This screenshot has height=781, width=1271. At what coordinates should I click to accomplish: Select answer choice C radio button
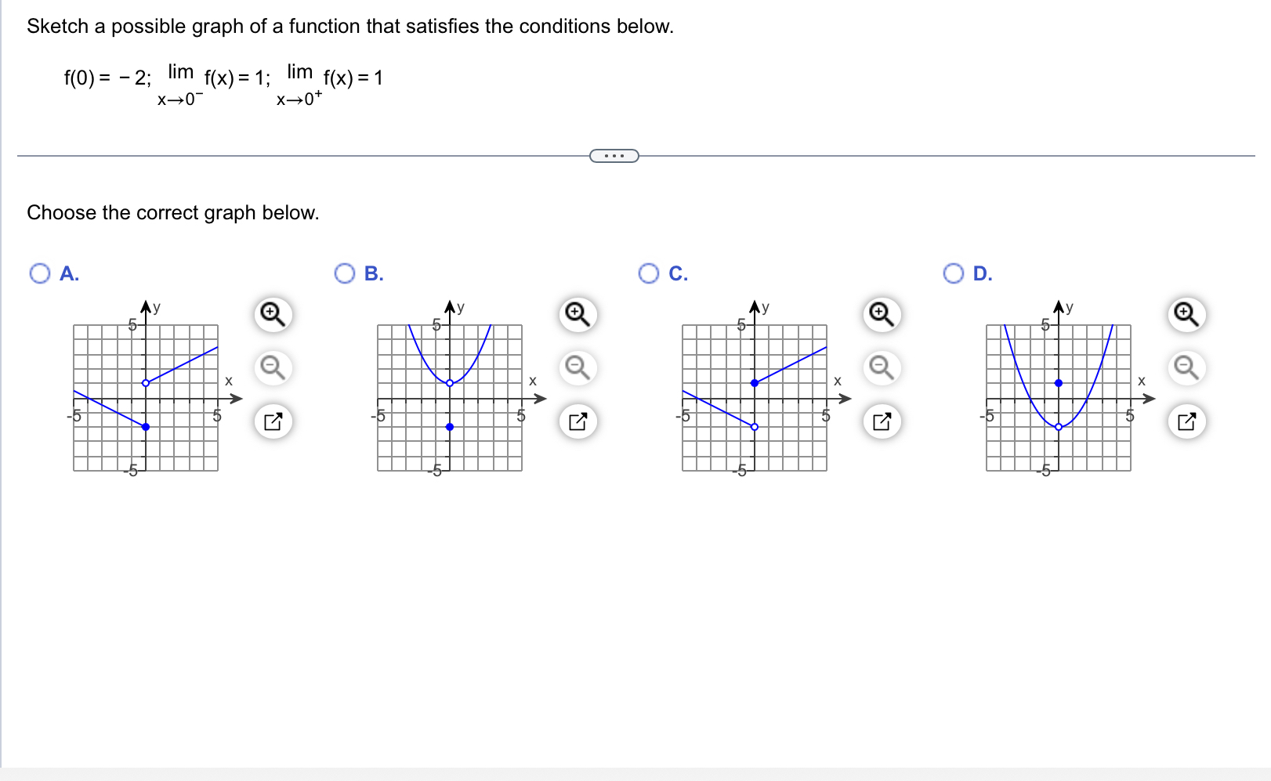pos(649,274)
